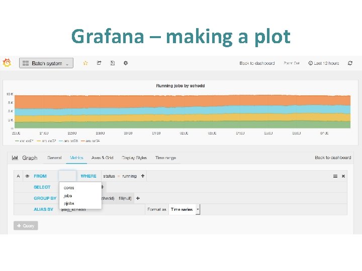Switch to the Axes & Grid tab
This screenshot has height=271, width=362.
click(x=102, y=158)
